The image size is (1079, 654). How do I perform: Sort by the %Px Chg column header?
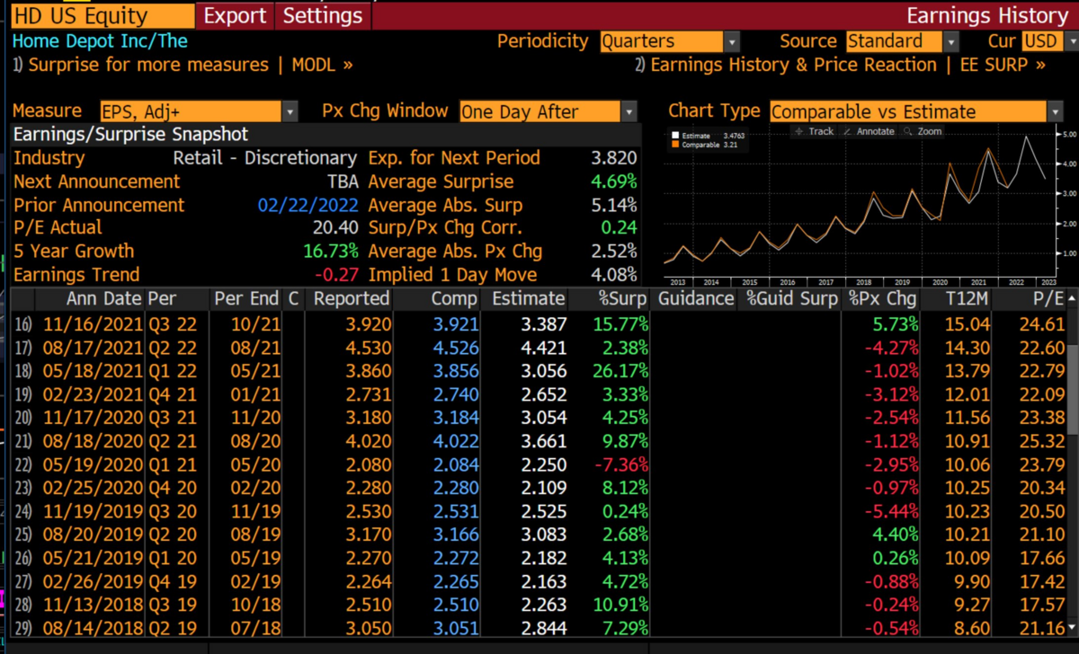click(883, 298)
